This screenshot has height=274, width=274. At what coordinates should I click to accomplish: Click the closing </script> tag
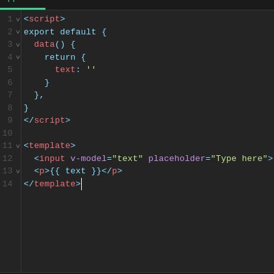point(47,120)
